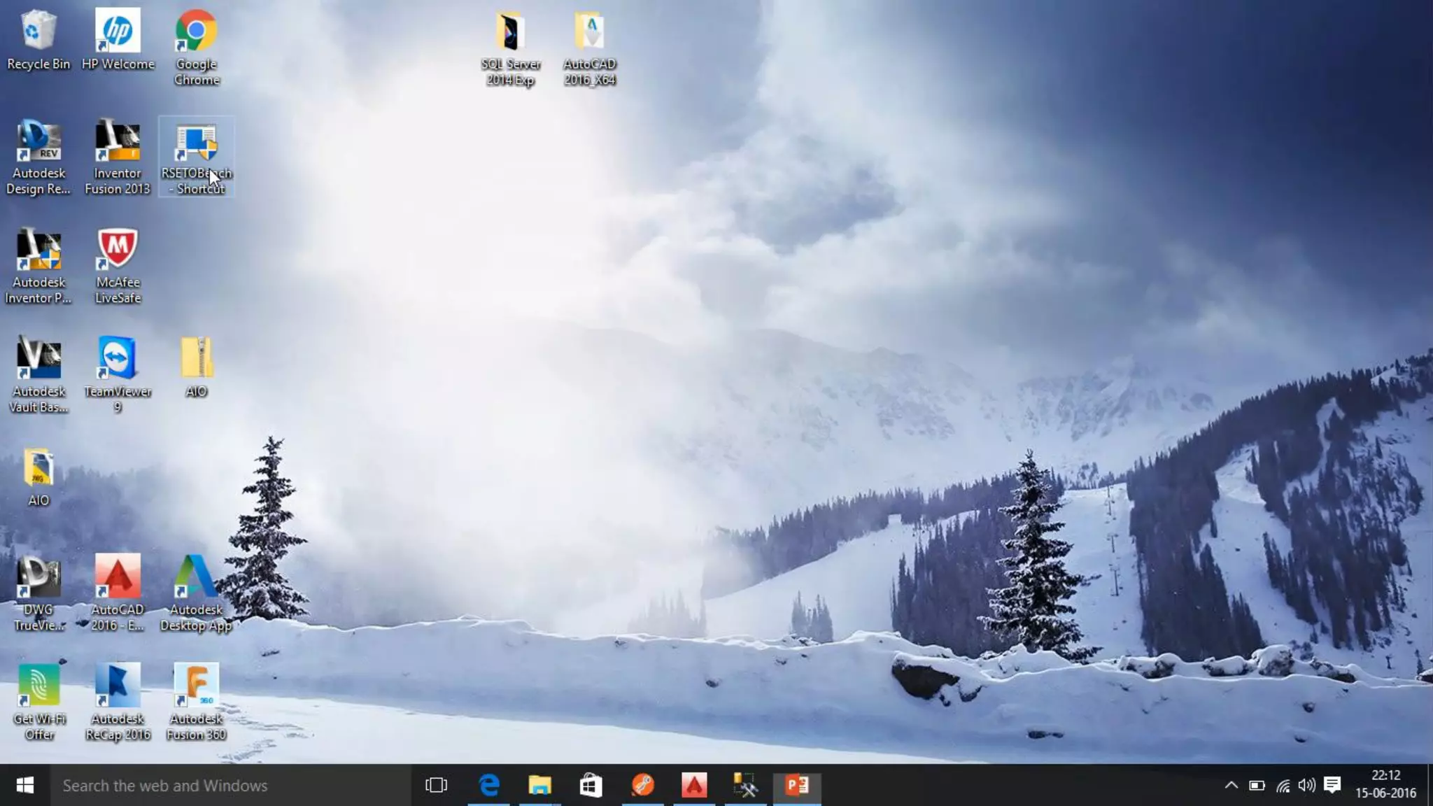The width and height of the screenshot is (1433, 806).
Task: Click the AutoCAD 2016_X64 folder icon
Action: tap(590, 32)
